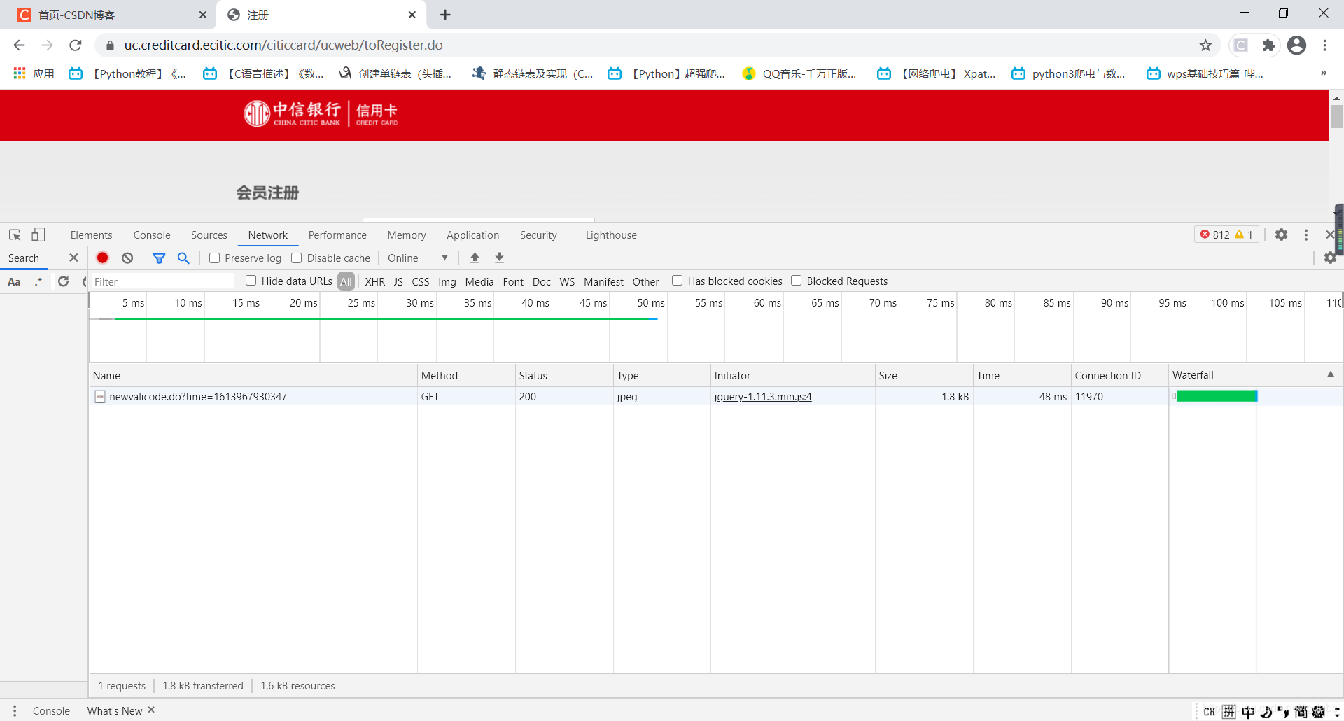The width and height of the screenshot is (1344, 721).
Task: Click the CH input language indicator
Action: (x=1209, y=712)
